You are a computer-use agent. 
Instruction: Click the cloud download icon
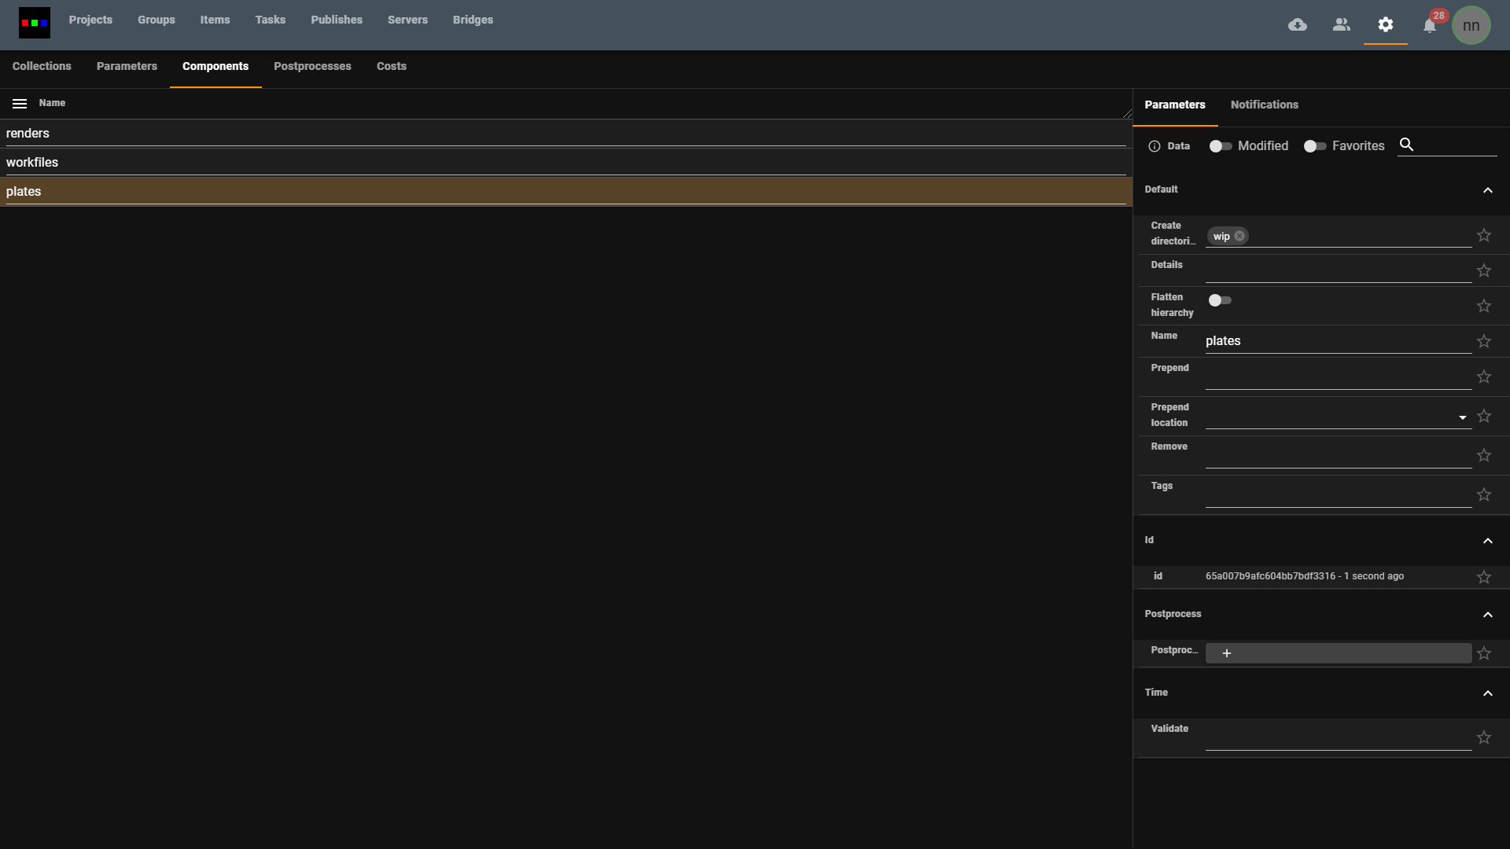point(1298,25)
